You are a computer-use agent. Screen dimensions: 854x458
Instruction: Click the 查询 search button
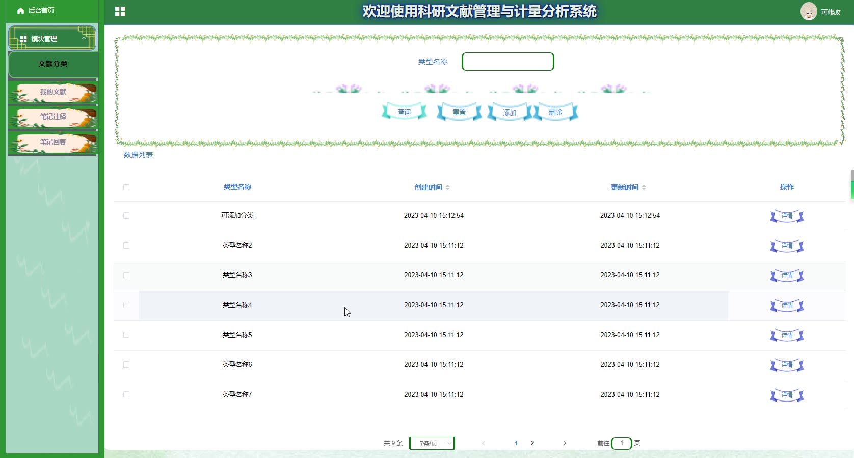pos(404,112)
